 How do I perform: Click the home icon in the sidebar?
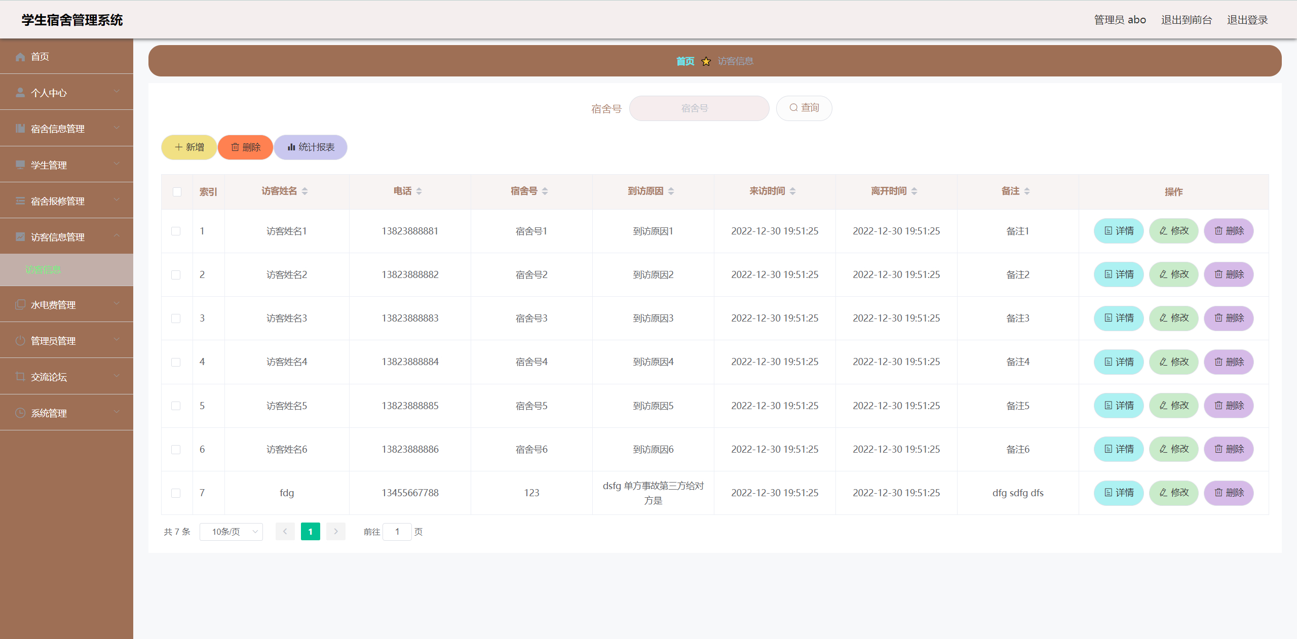[20, 57]
